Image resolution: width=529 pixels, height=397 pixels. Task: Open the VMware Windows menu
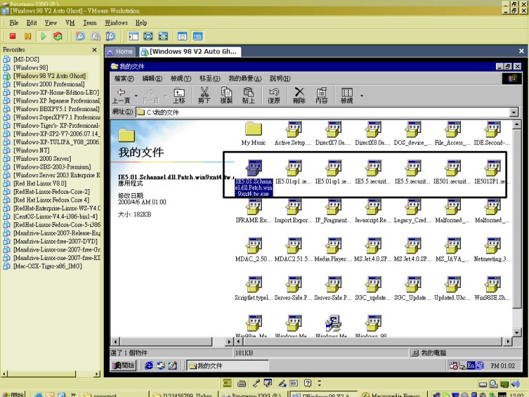[x=116, y=23]
